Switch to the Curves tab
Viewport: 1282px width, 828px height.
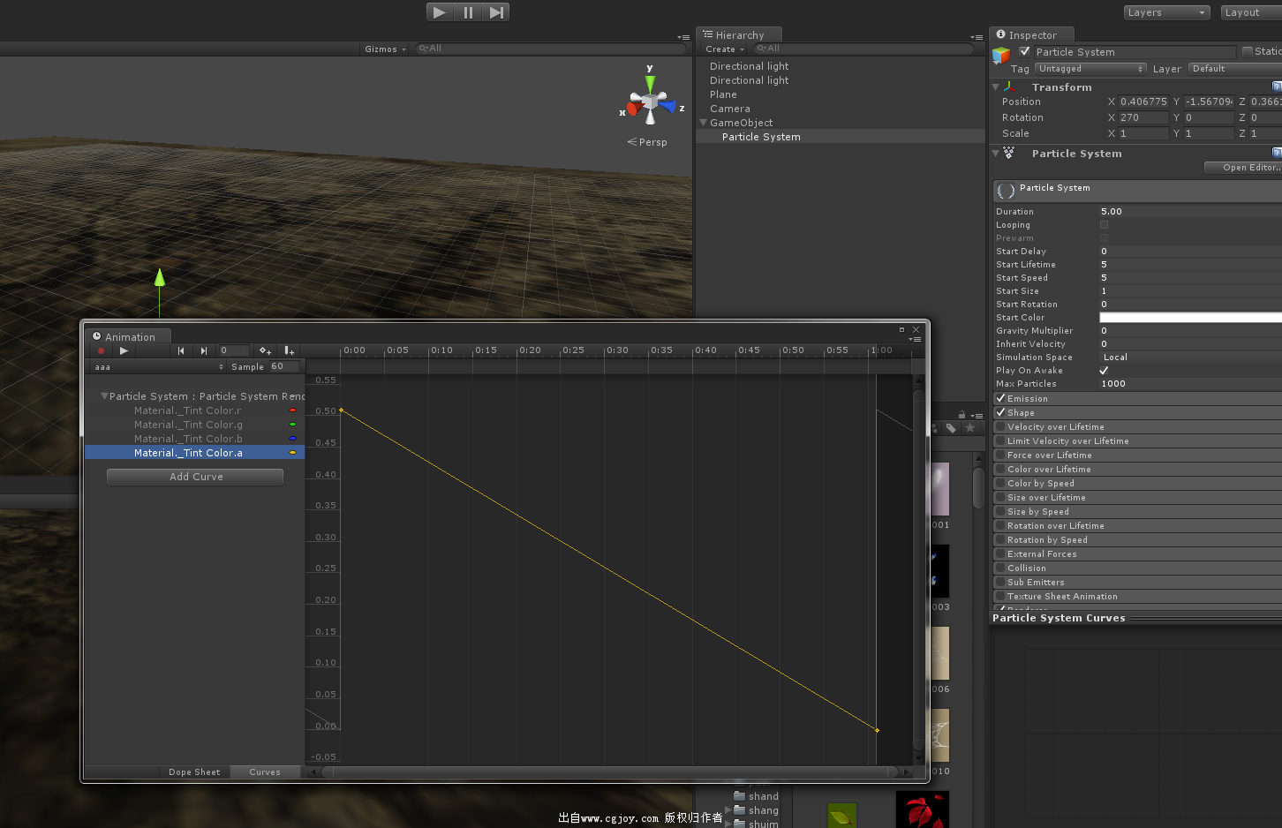click(x=265, y=772)
